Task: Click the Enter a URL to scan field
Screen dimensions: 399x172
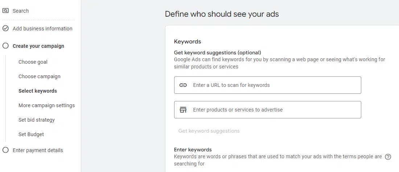Action: 267,85
